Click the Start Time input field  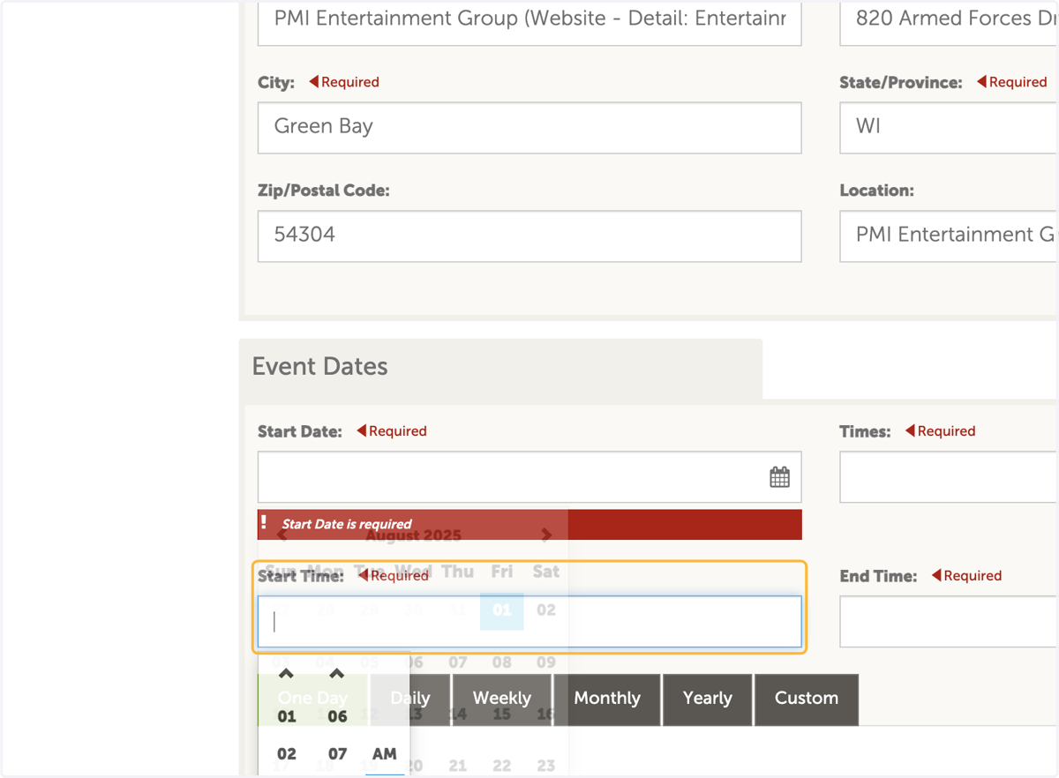pos(529,622)
